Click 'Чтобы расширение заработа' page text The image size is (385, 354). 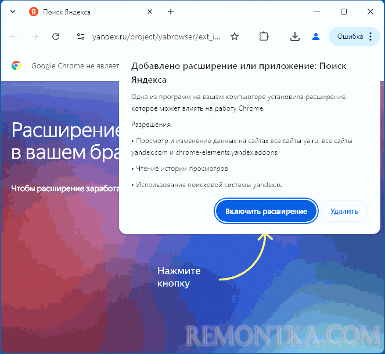click(65, 188)
